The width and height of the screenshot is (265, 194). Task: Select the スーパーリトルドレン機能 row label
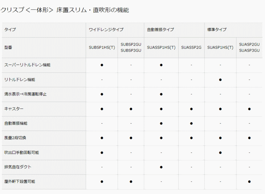(27, 65)
